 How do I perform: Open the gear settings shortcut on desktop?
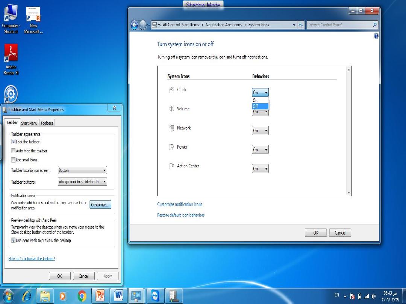point(11,94)
